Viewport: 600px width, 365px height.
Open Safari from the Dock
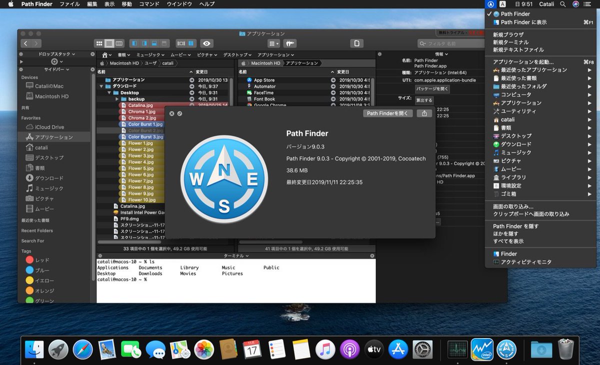[x=82, y=349]
